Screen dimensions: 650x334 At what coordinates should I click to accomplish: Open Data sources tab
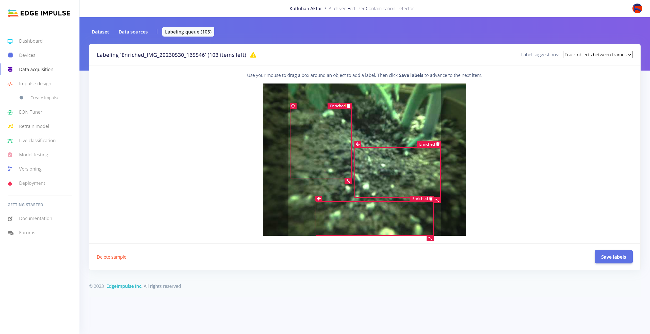[x=133, y=32]
